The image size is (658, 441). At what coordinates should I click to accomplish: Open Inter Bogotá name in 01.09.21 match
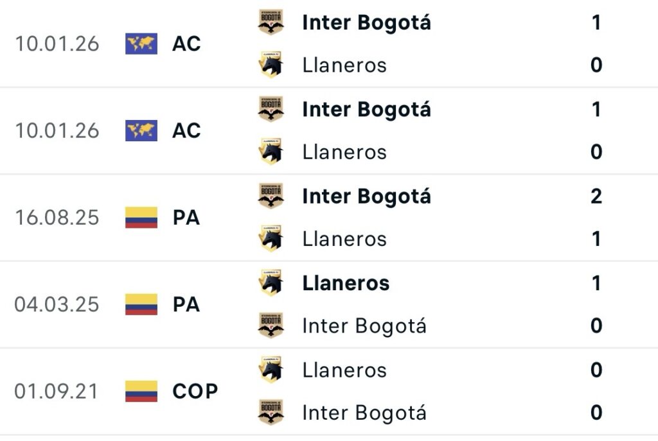[x=364, y=413]
